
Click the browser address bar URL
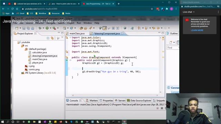tap(41, 9)
